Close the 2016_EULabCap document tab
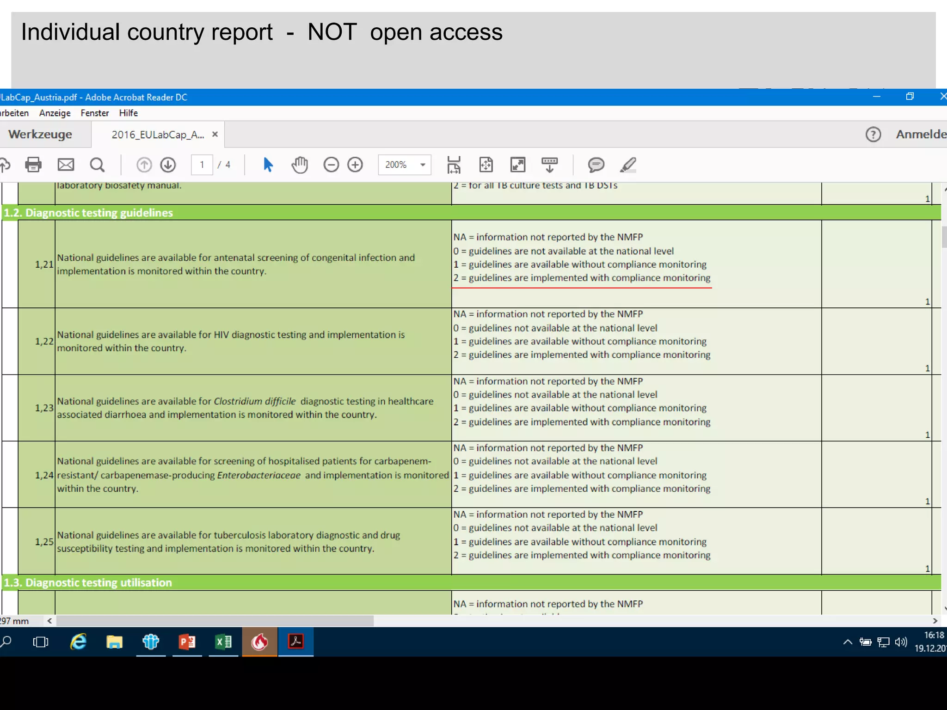This screenshot has width=947, height=710. click(215, 135)
